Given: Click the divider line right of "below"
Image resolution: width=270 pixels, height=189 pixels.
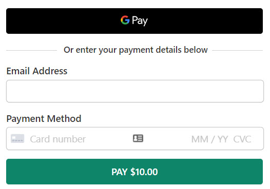Looking at the screenshot, I should [238, 50].
